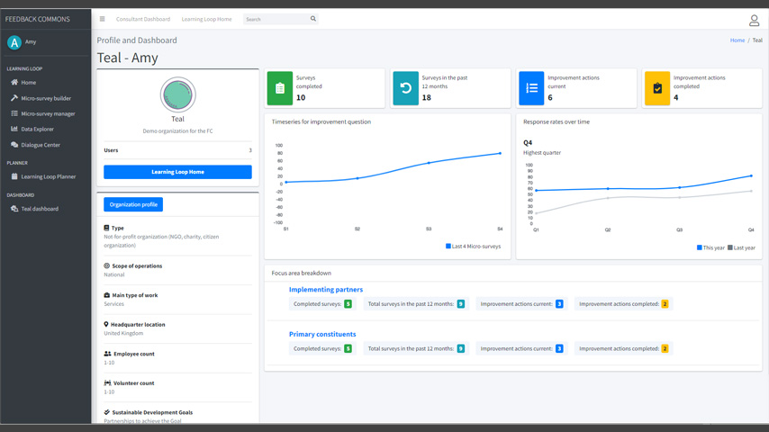The height and width of the screenshot is (432, 769).
Task: Click the Data Explorer chart icon
Action: point(14,129)
